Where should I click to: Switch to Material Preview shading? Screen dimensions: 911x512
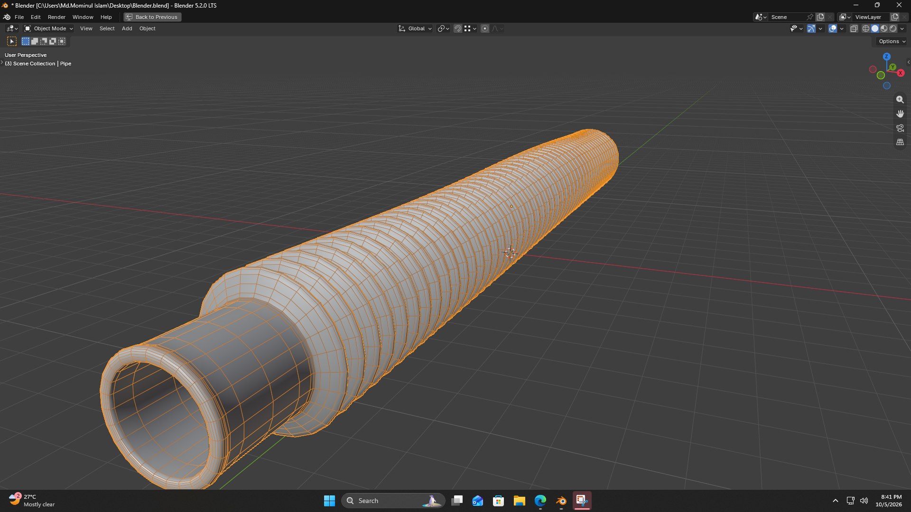(884, 28)
